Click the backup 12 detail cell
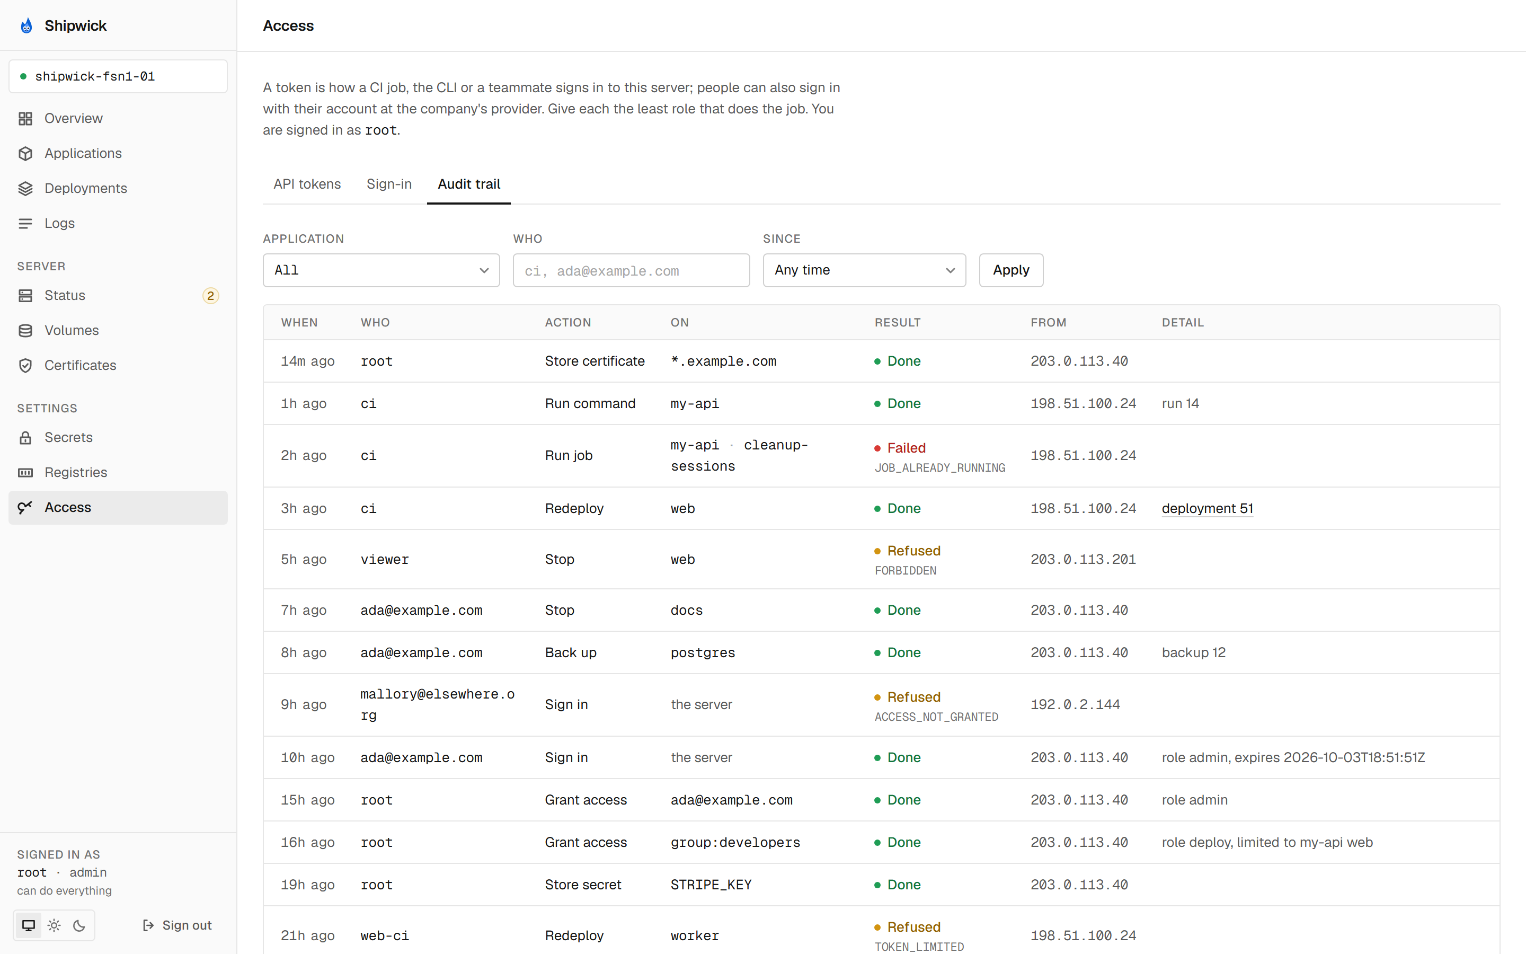This screenshot has width=1526, height=954. click(1193, 652)
